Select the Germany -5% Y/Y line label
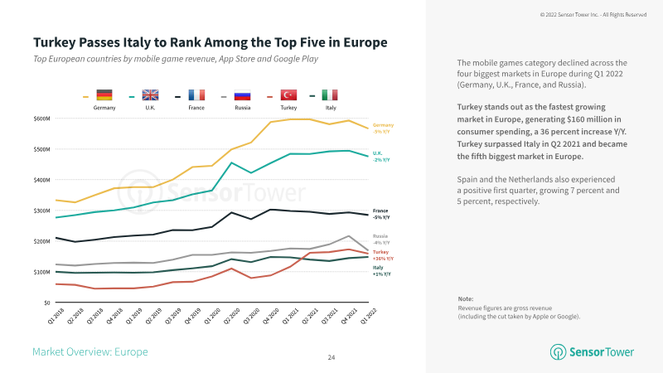The image size is (663, 373). [382, 128]
